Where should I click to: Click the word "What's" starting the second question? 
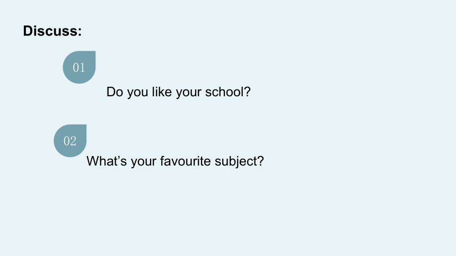[x=107, y=161]
